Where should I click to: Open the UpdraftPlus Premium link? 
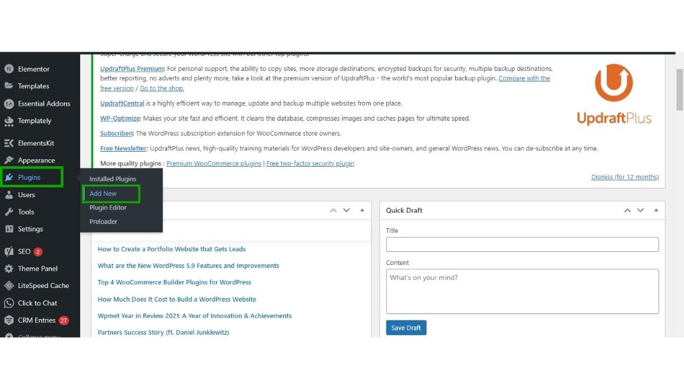[132, 68]
